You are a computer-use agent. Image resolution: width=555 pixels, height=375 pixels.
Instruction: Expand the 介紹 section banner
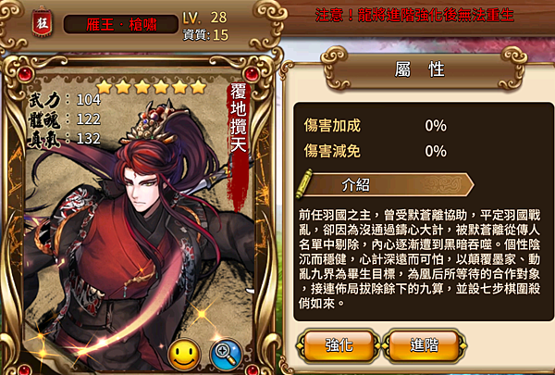[386, 184]
